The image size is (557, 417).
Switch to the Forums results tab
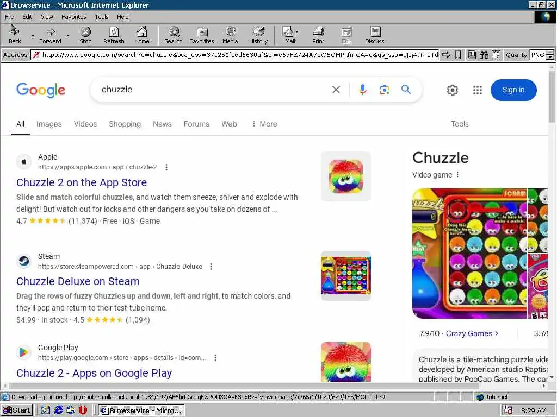(196, 124)
